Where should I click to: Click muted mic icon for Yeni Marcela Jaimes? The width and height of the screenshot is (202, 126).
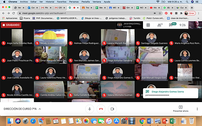[x=71, y=60]
